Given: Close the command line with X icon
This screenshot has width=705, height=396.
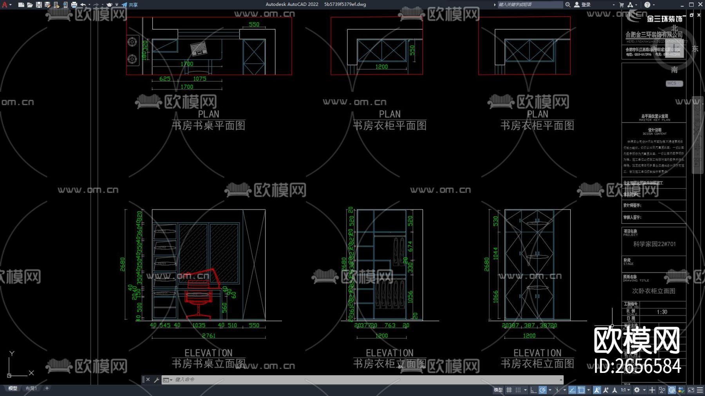Looking at the screenshot, I should click(x=148, y=380).
